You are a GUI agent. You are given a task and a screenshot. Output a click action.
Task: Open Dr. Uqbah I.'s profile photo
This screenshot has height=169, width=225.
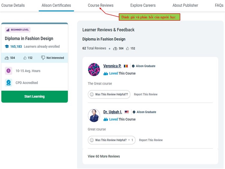[x=94, y=115]
